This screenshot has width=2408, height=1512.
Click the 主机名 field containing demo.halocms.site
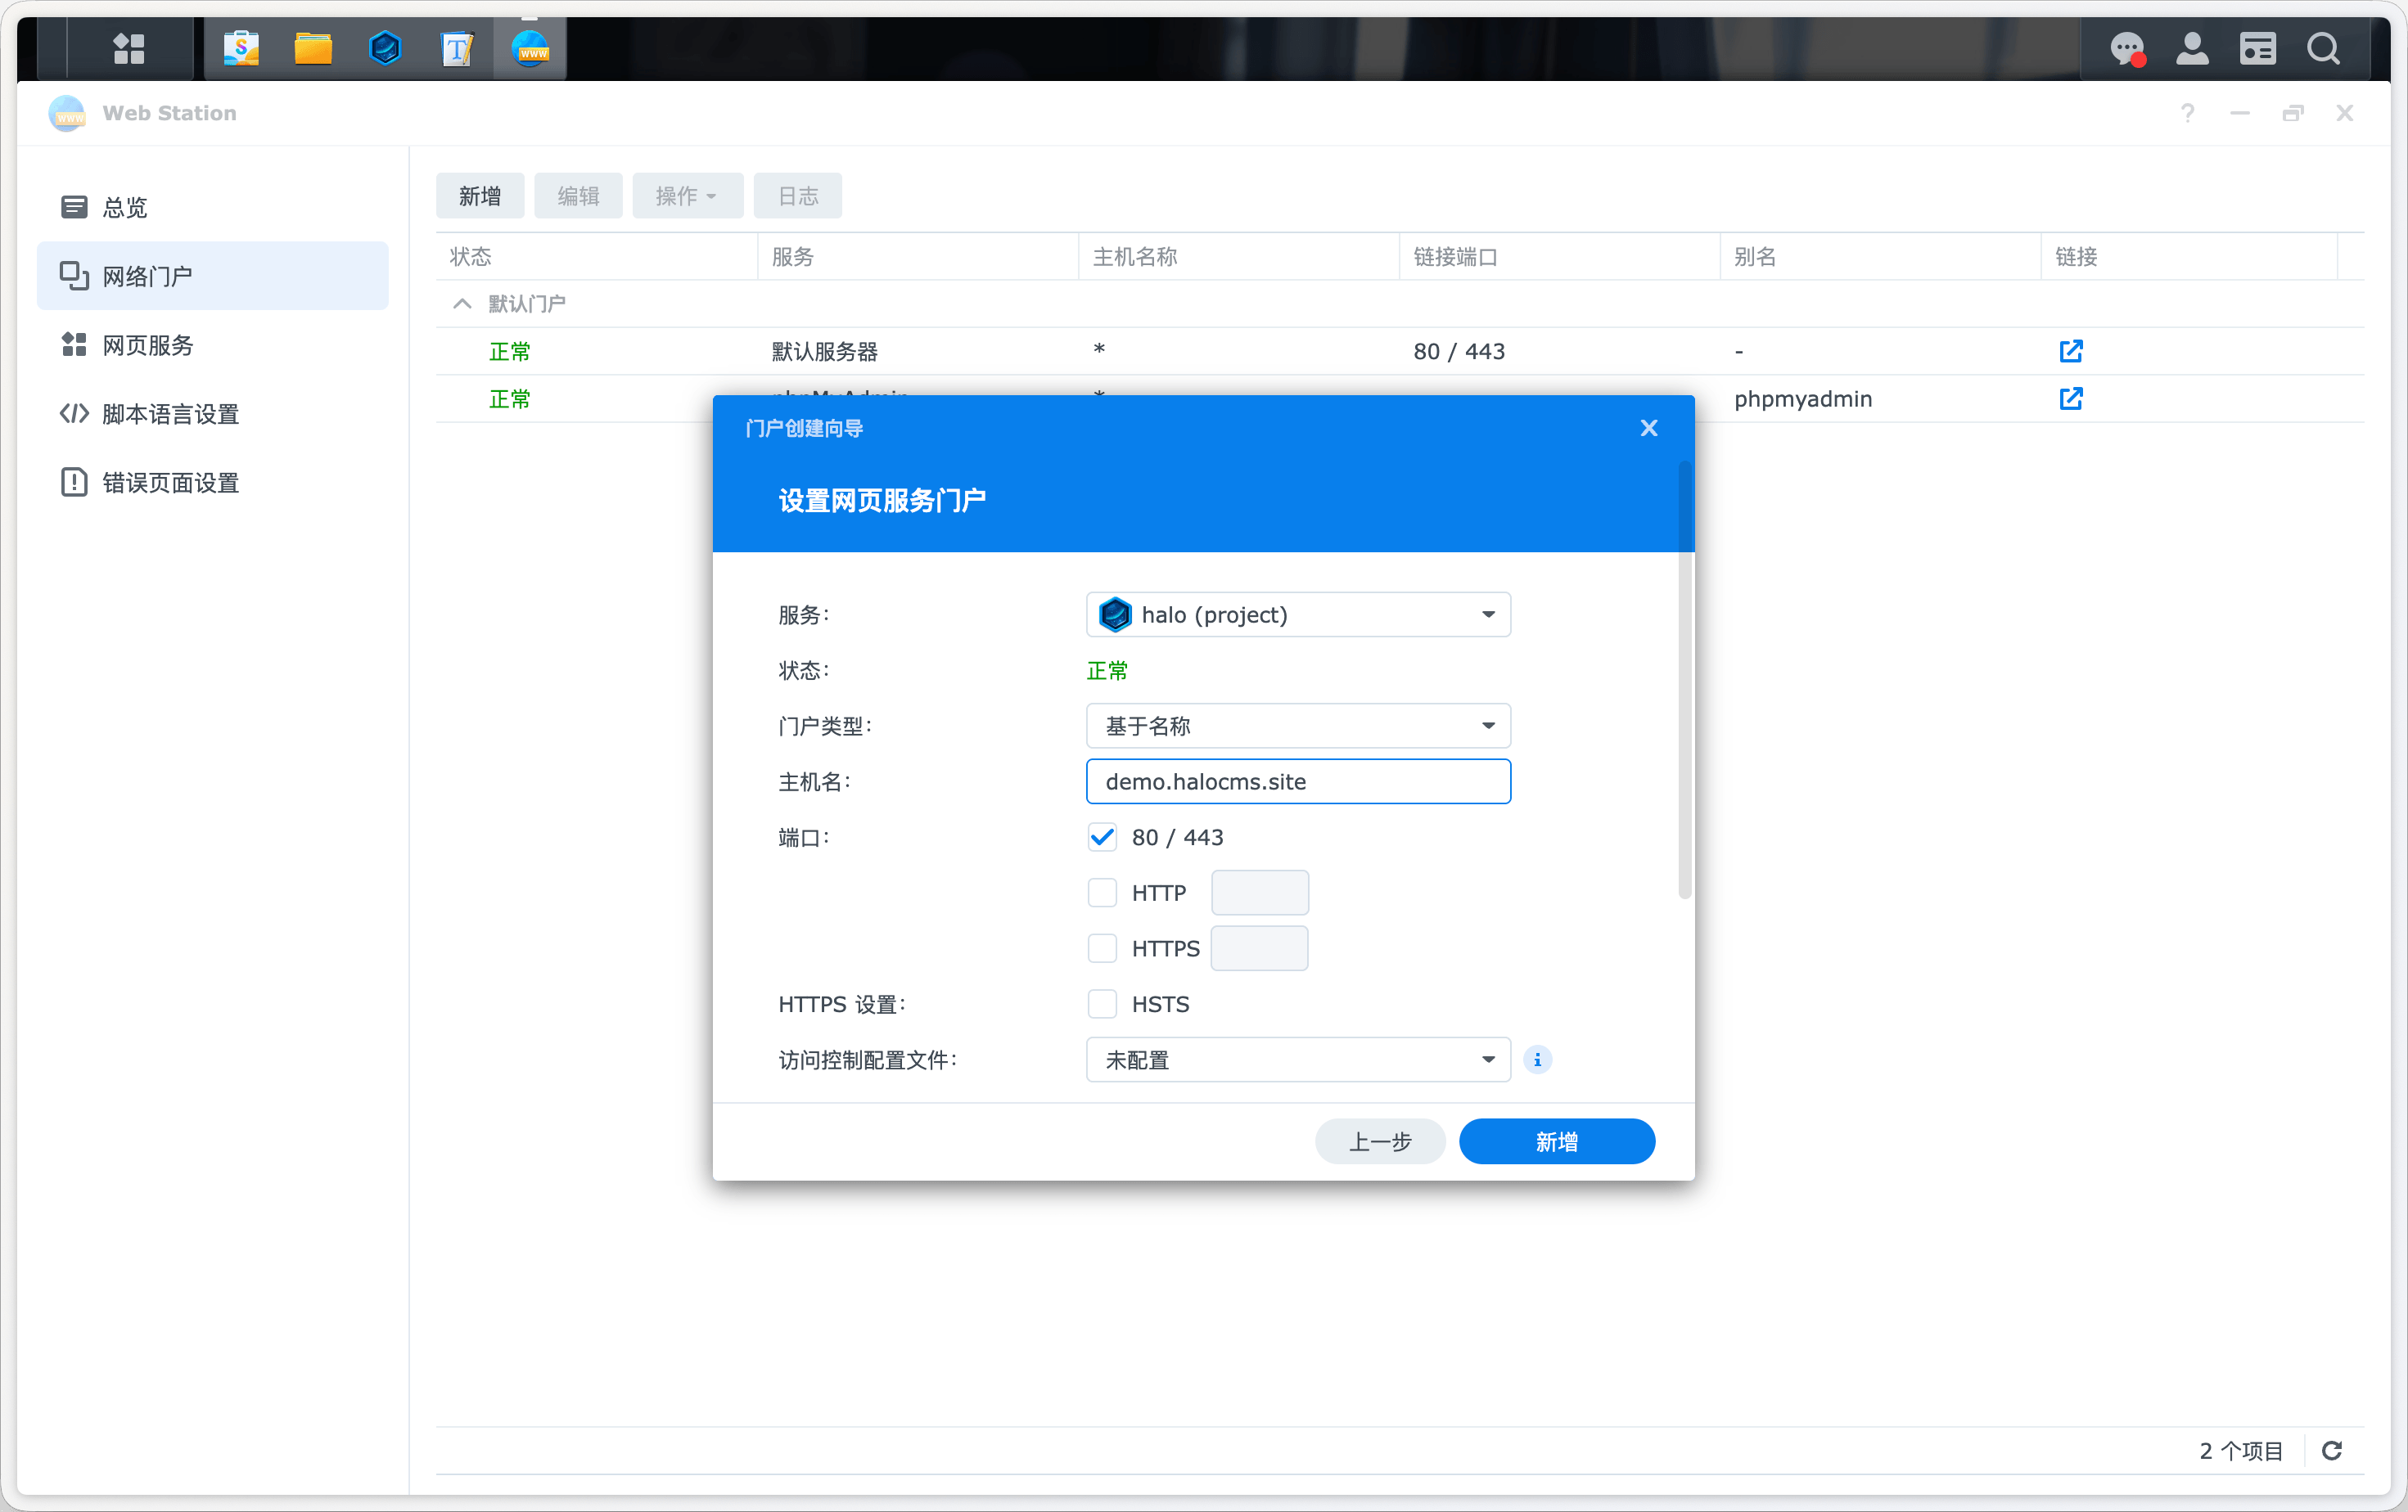pos(1298,781)
